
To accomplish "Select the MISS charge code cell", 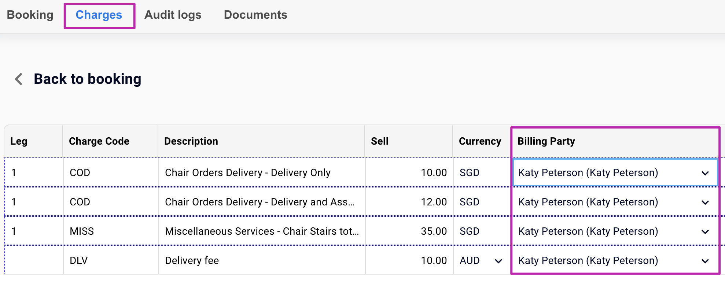I will click(x=111, y=231).
